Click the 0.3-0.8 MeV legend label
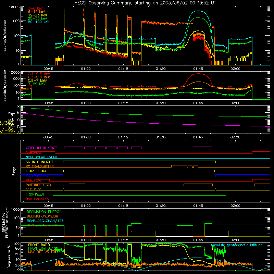Image resolution: width=274 pixels, height=274 pixels. click(39, 77)
